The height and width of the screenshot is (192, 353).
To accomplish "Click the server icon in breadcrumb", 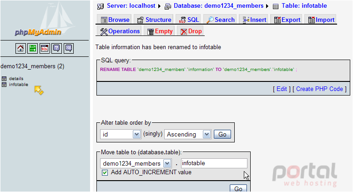I will pos(101,6).
